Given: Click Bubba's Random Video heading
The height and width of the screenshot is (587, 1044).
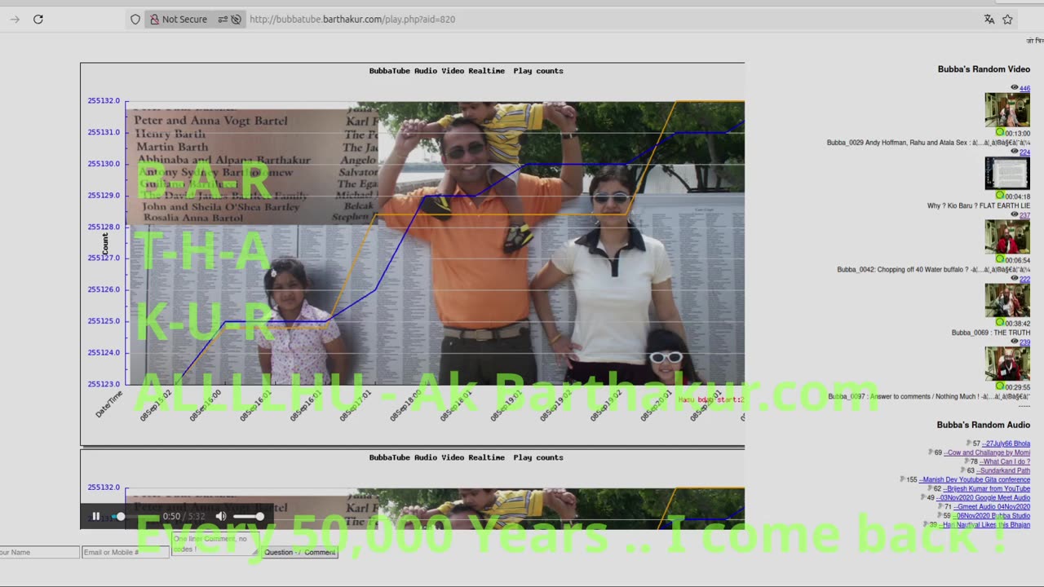Looking at the screenshot, I should pos(984,69).
